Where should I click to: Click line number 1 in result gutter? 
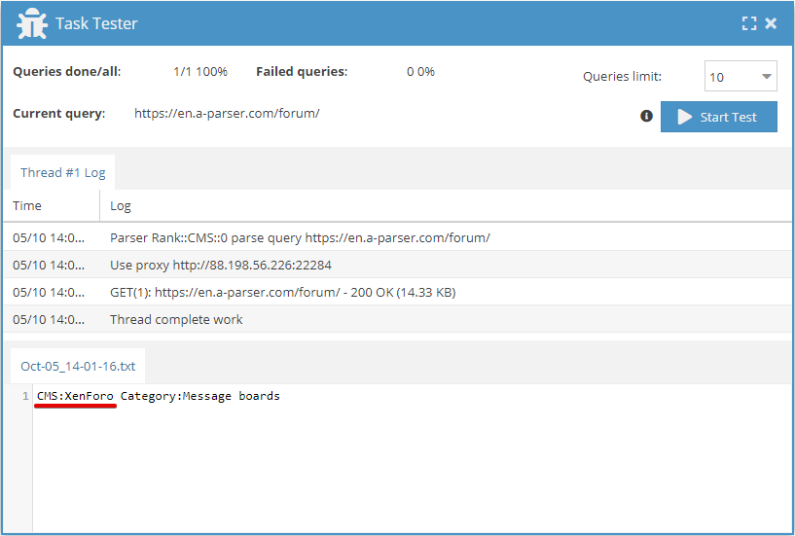pyautogui.click(x=25, y=396)
